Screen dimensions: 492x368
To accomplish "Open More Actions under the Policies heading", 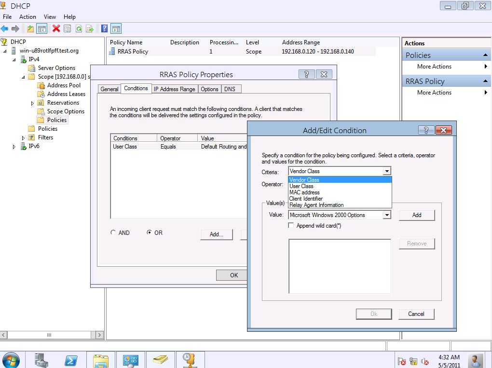I will [x=434, y=67].
